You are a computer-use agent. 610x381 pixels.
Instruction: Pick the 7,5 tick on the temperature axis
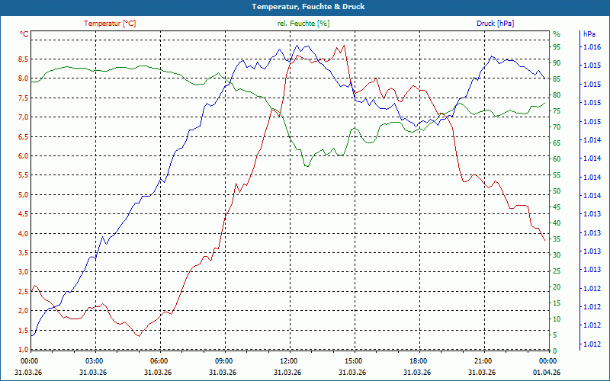pyautogui.click(x=24, y=98)
